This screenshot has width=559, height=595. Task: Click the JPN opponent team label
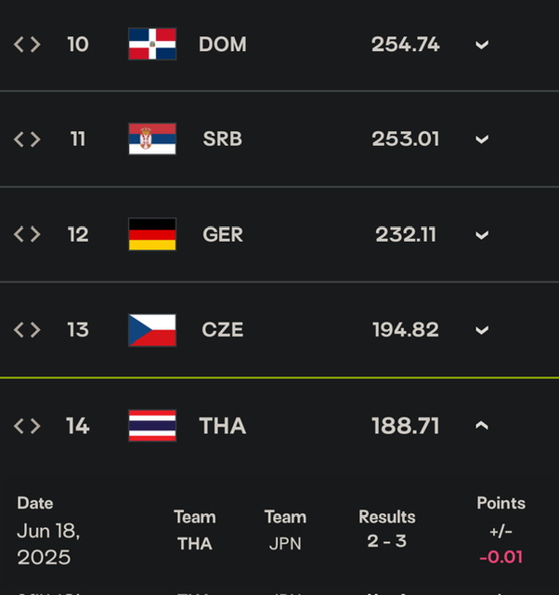(x=285, y=544)
